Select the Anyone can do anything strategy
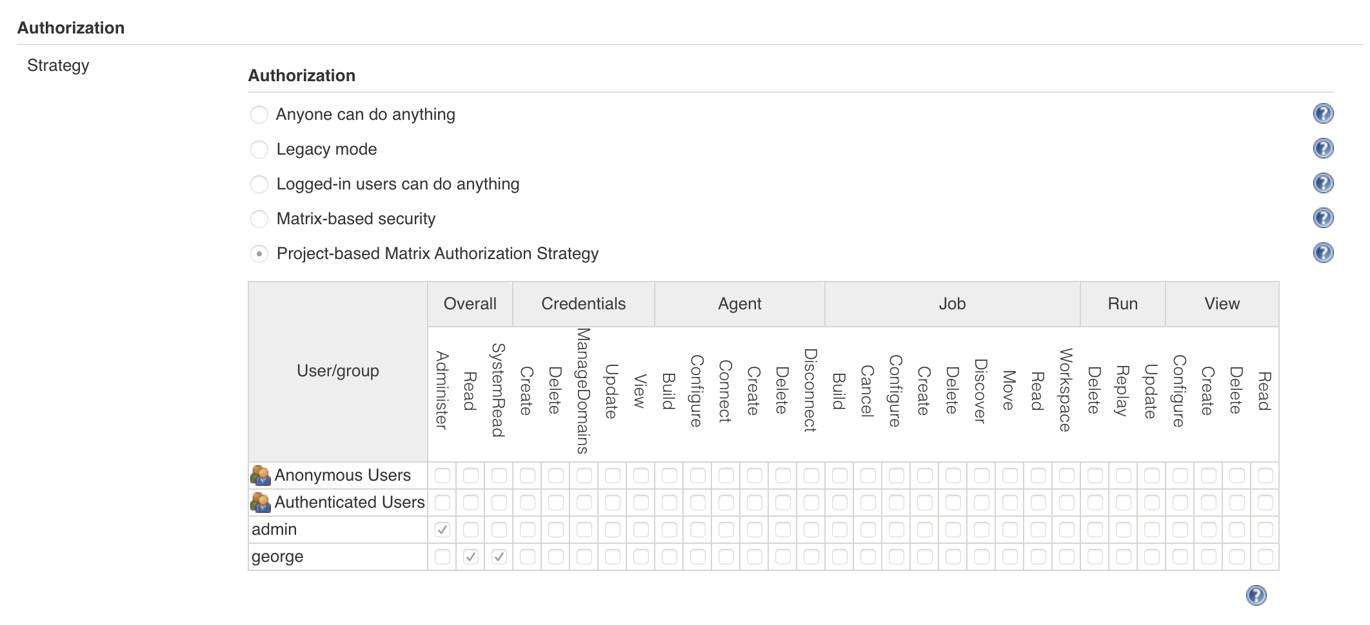The height and width of the screenshot is (625, 1370). (x=259, y=114)
